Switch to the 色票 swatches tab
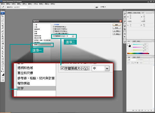 click(134, 41)
